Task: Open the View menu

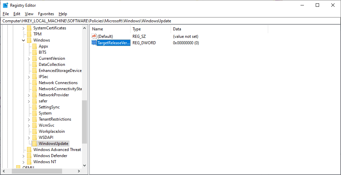Action: (29, 14)
